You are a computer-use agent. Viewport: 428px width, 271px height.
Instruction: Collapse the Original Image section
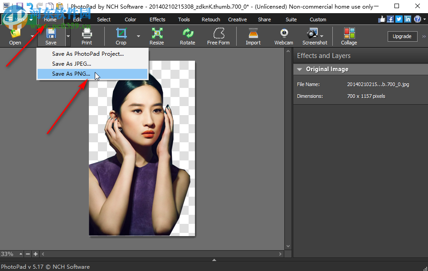(299, 69)
